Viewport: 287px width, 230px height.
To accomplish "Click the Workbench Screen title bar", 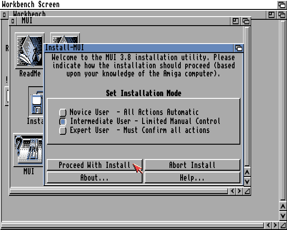I will (x=138, y=4).
